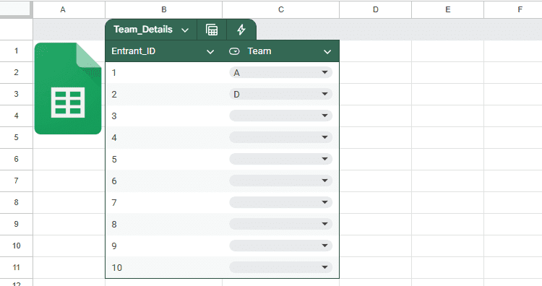
Task: Click the Entrant_ID cell containing 2
Action: tap(164, 95)
